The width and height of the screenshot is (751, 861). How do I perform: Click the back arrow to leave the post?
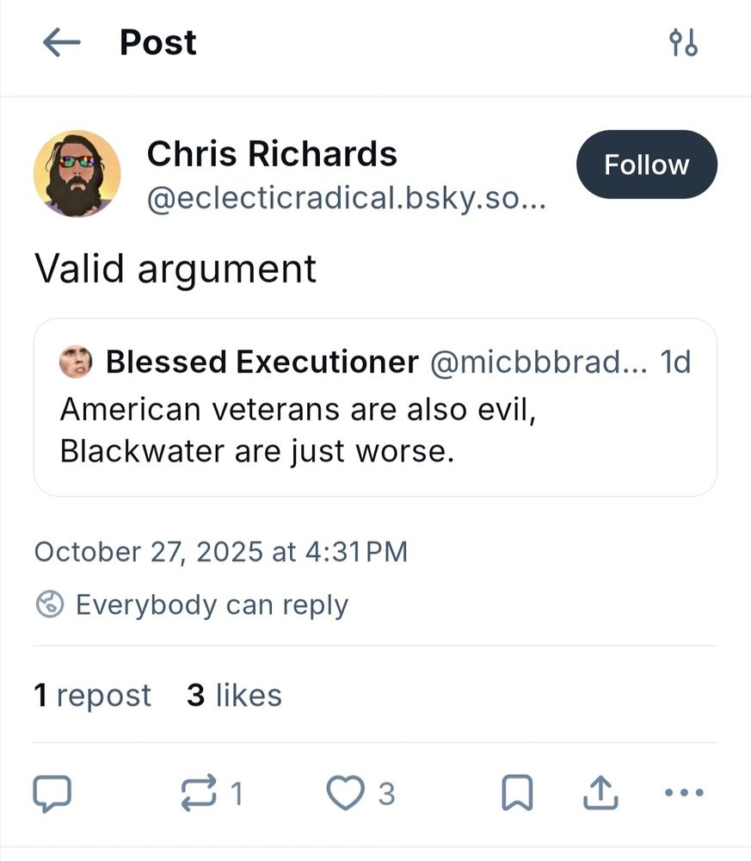click(x=60, y=42)
